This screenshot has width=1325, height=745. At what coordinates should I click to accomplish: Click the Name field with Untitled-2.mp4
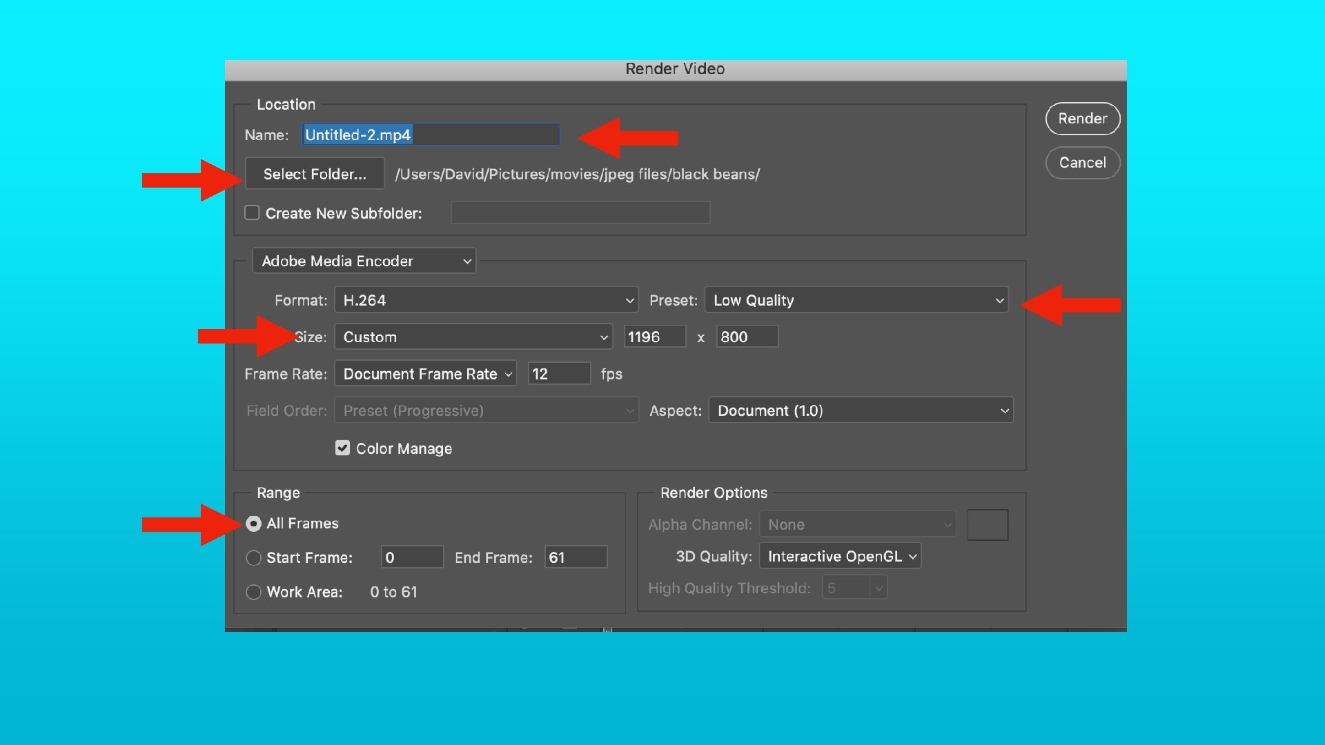click(x=431, y=135)
